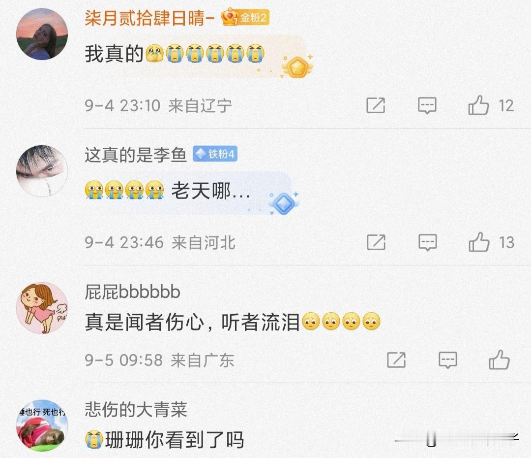Screen dimensions: 531x458
Task: Reply to the 老天哪 comment
Action: pyautogui.click(x=428, y=242)
